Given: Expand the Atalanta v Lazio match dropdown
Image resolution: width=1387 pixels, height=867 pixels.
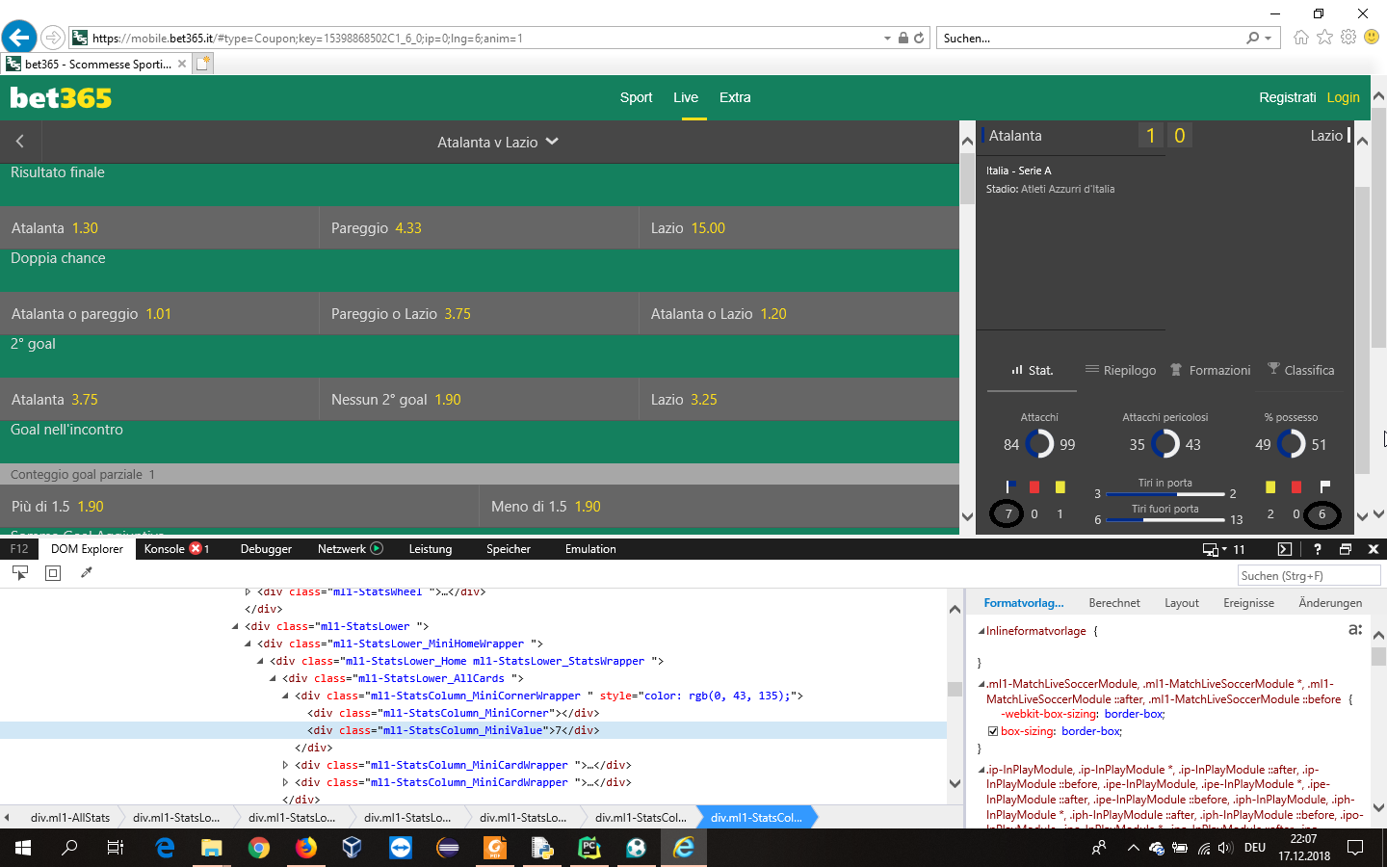Looking at the screenshot, I should pyautogui.click(x=552, y=141).
